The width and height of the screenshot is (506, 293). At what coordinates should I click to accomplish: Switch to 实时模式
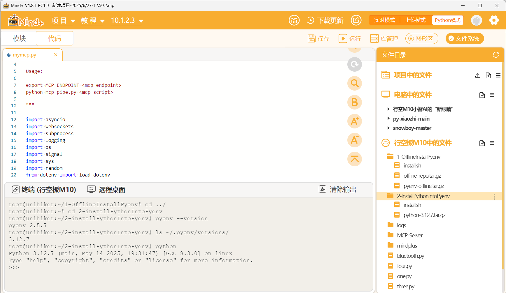click(x=384, y=20)
